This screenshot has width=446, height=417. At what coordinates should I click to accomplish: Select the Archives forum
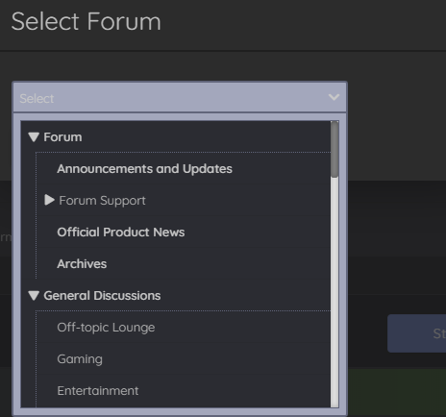click(82, 264)
